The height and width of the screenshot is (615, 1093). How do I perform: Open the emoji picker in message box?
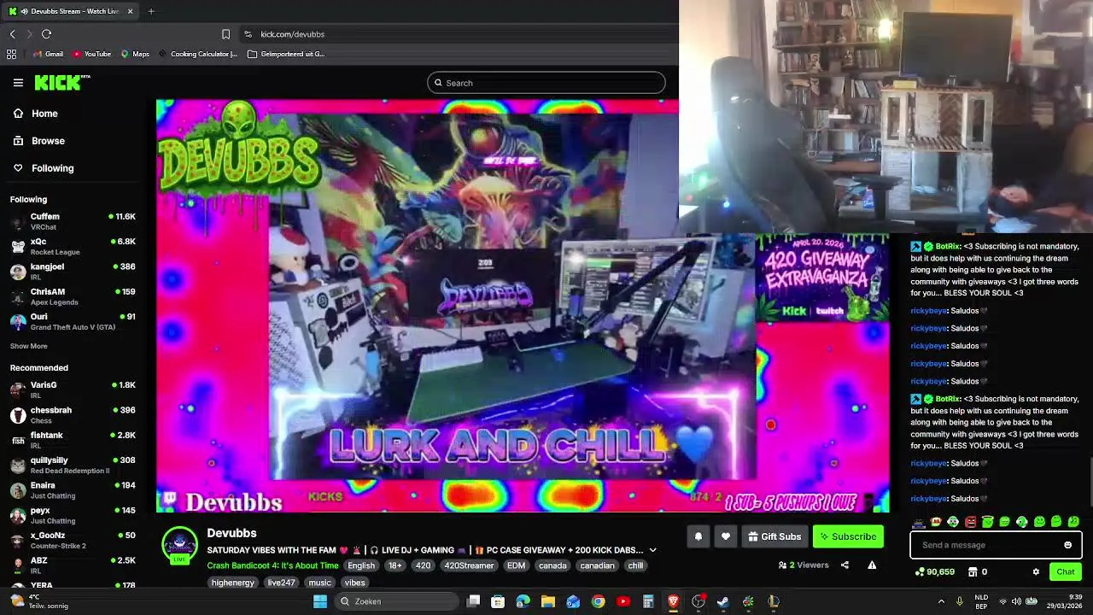1067,545
